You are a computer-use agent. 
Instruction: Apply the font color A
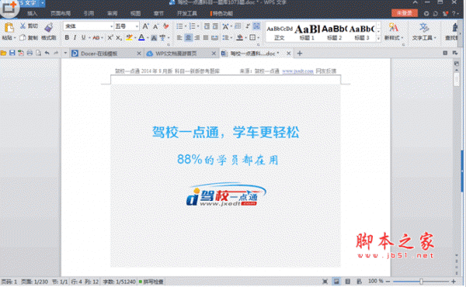[x=141, y=38]
